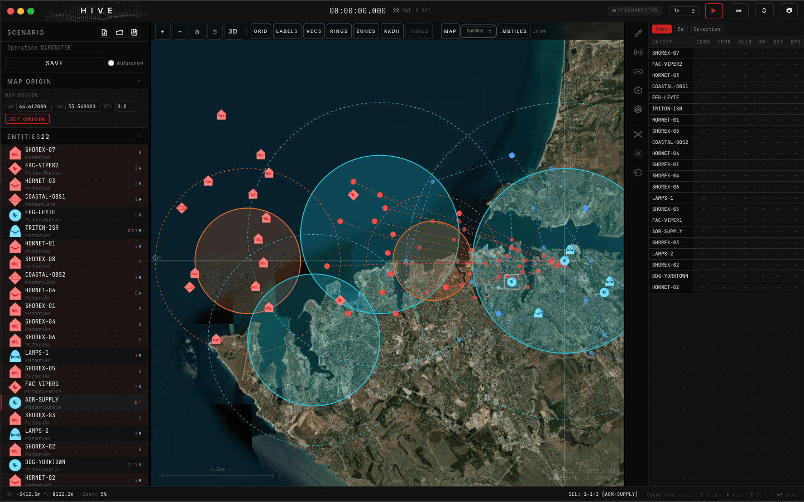Click SET ORIGIN button
Viewport: 804px width, 502px height.
click(x=27, y=119)
